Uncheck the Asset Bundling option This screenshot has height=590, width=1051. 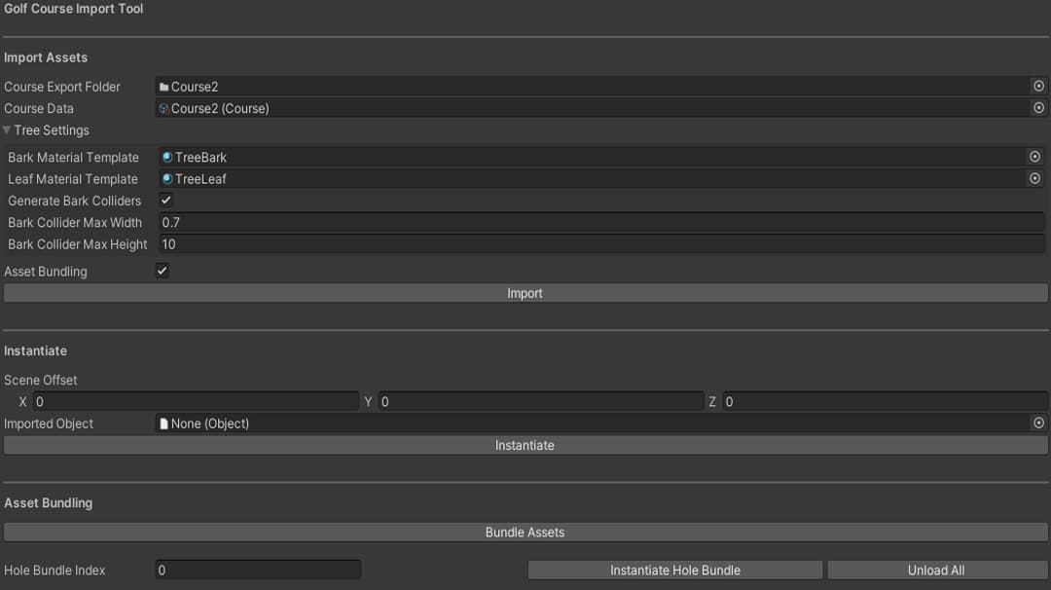click(161, 271)
